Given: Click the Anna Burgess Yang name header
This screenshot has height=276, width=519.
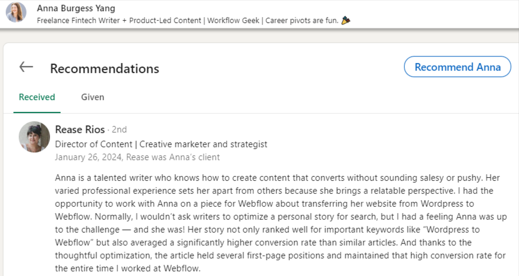Looking at the screenshot, I should click(x=76, y=8).
